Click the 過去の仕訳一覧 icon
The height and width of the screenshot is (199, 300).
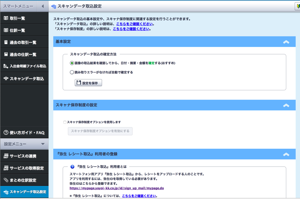point(6,54)
